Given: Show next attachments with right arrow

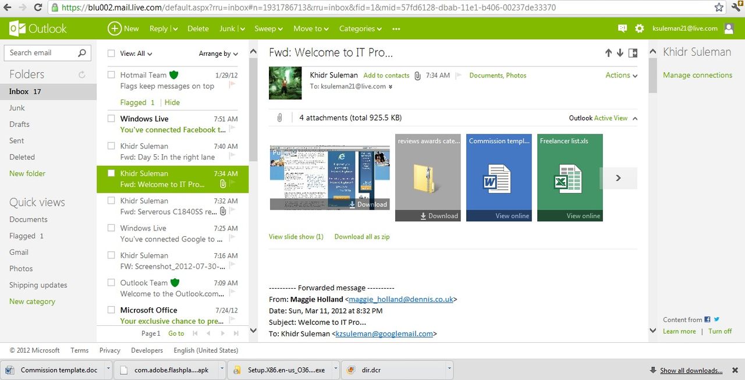Looking at the screenshot, I should coord(619,178).
